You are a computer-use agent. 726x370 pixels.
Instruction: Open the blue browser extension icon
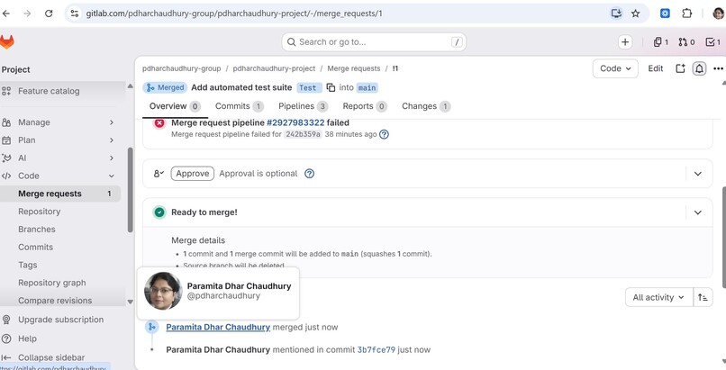point(665,14)
